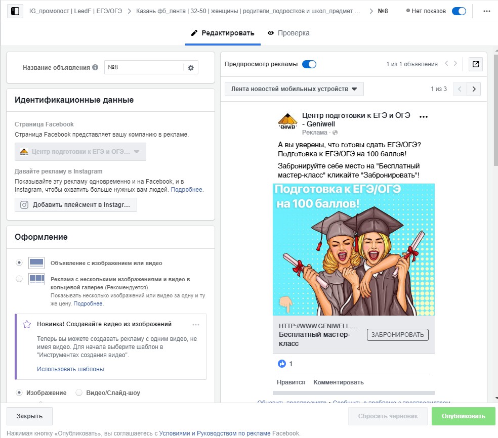Click Добавить плейсмент в Instagram button
The image size is (498, 438).
pyautogui.click(x=75, y=205)
